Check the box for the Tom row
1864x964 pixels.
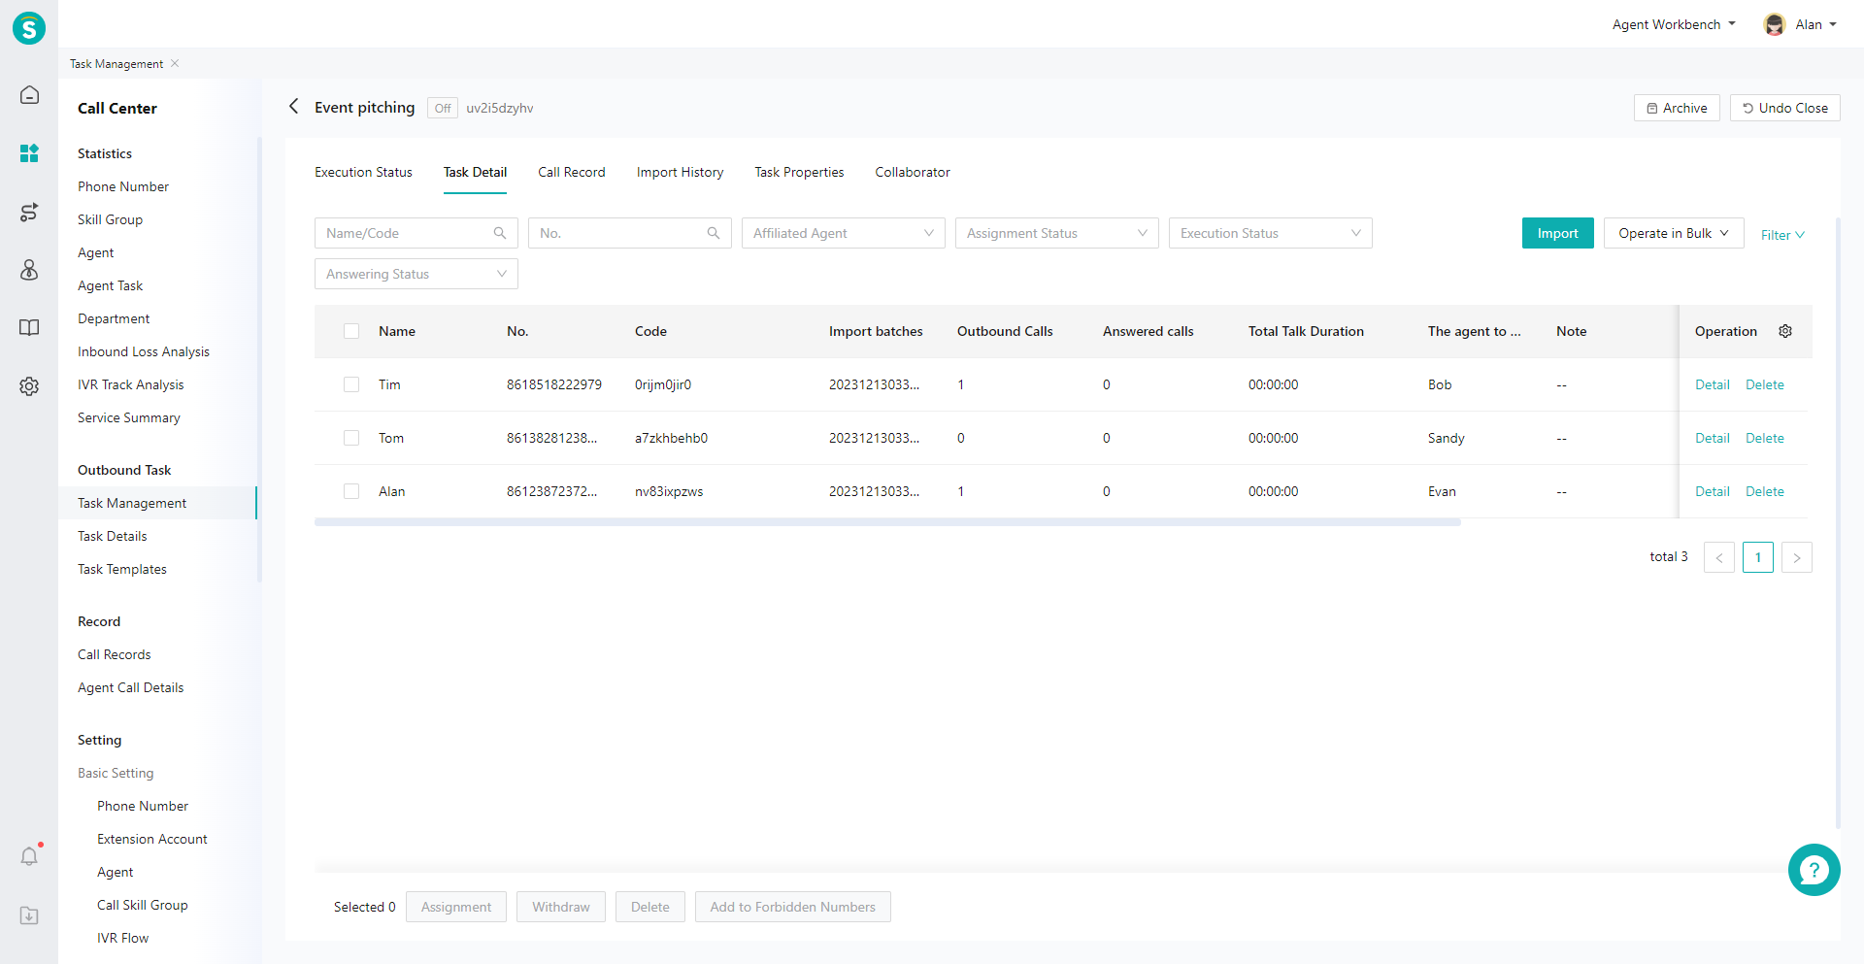(351, 438)
